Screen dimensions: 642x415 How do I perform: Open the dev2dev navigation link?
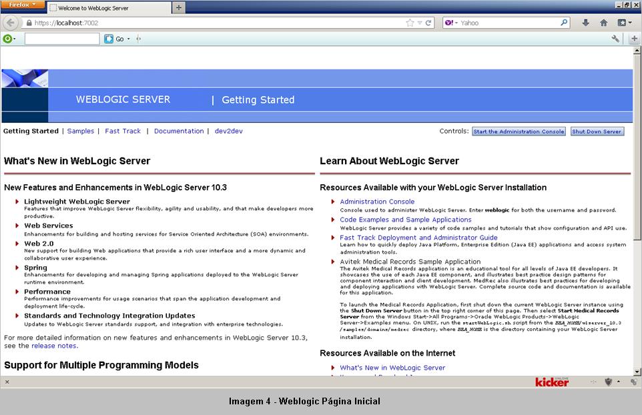[x=228, y=131]
